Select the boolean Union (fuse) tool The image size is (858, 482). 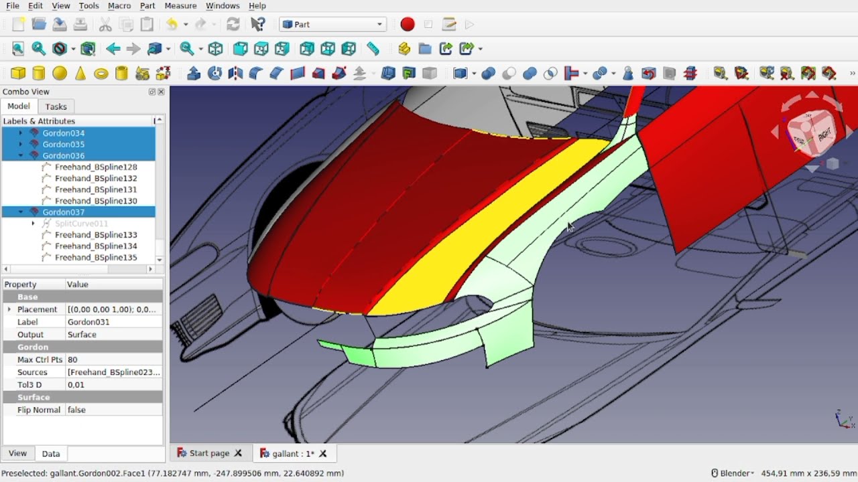pyautogui.click(x=530, y=73)
